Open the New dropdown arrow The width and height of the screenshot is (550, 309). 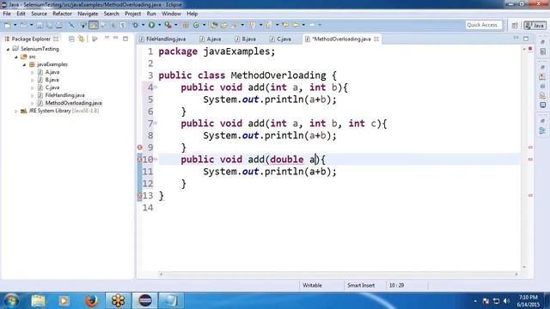(x=15, y=25)
